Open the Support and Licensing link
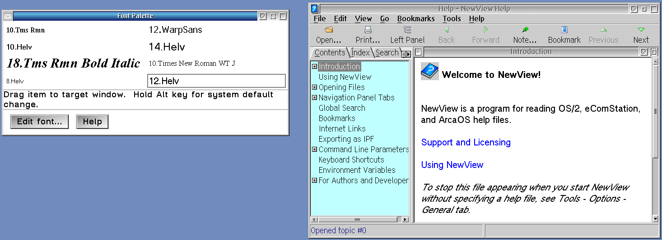The height and width of the screenshot is (240, 662). 466,142
